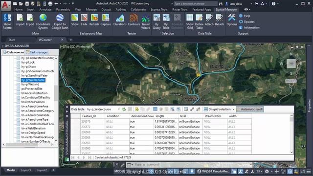Toggle the Automatic scroll button
Viewport: 313px width, 176px height.
(250, 109)
